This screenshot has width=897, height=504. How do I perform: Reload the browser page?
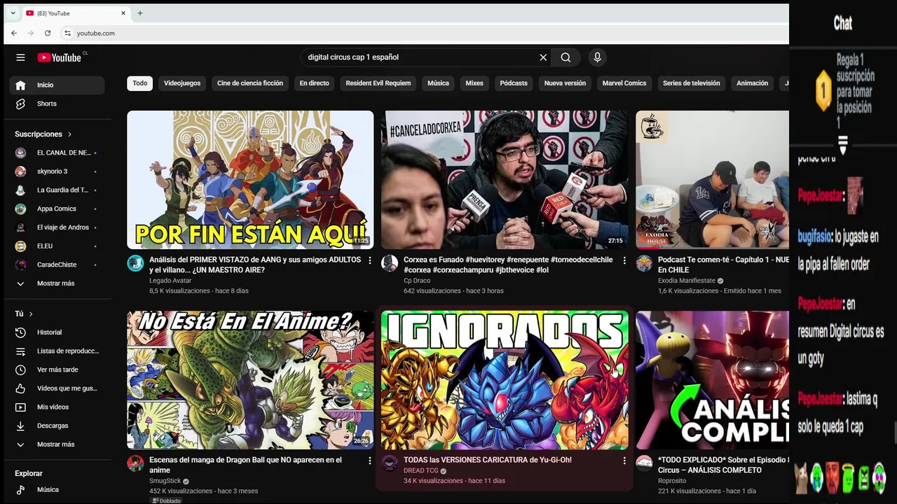coord(48,33)
